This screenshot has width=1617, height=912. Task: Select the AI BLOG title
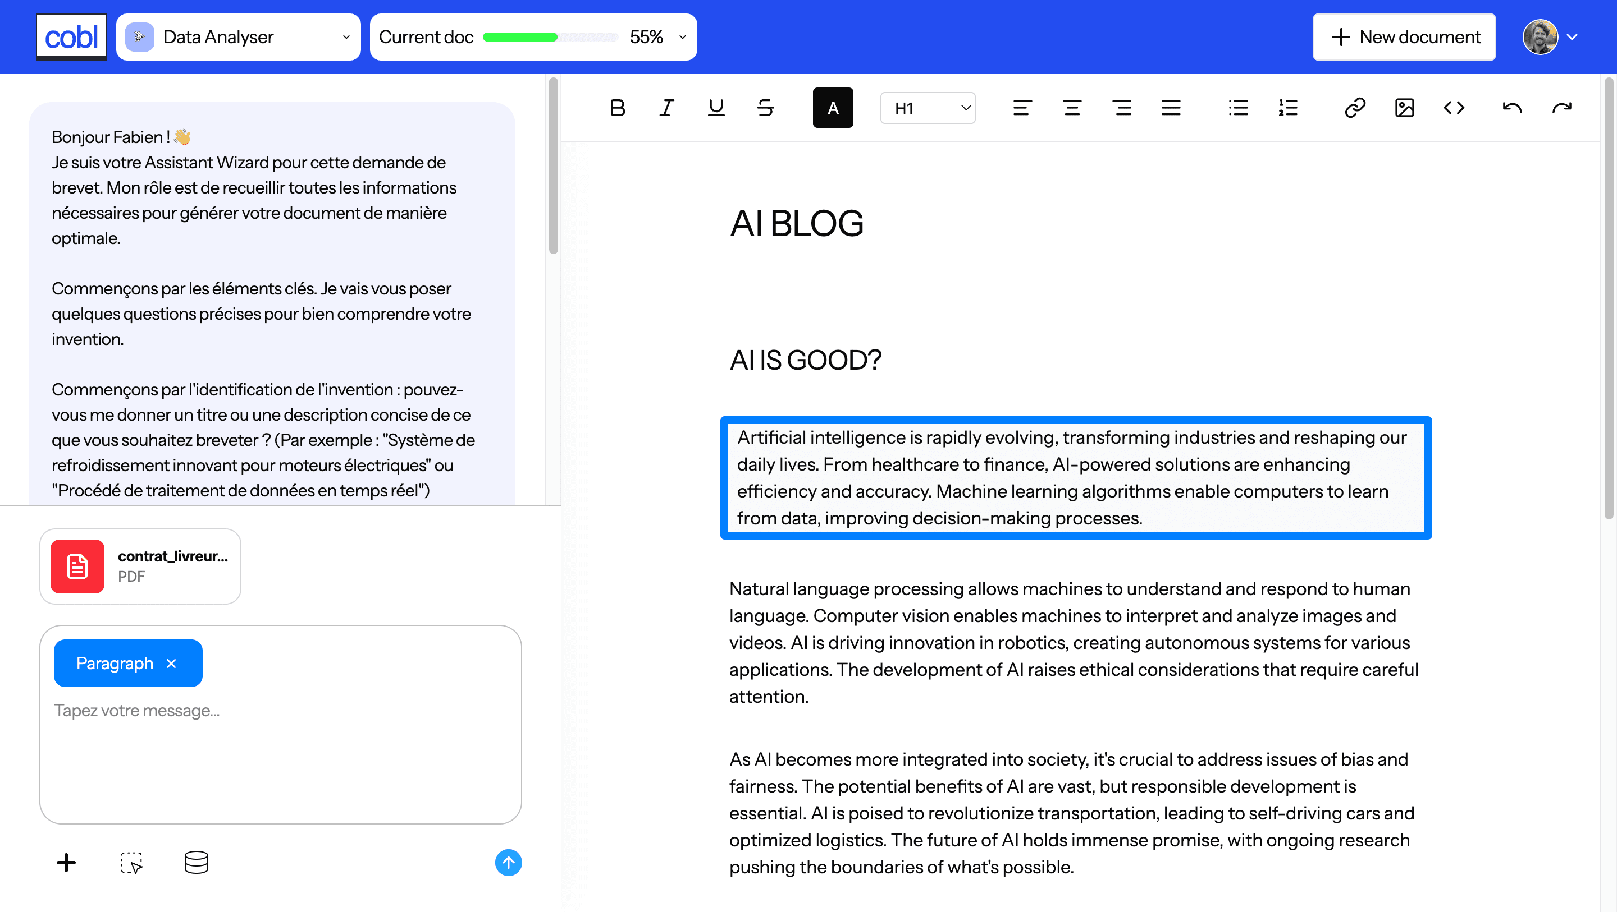[x=796, y=223]
